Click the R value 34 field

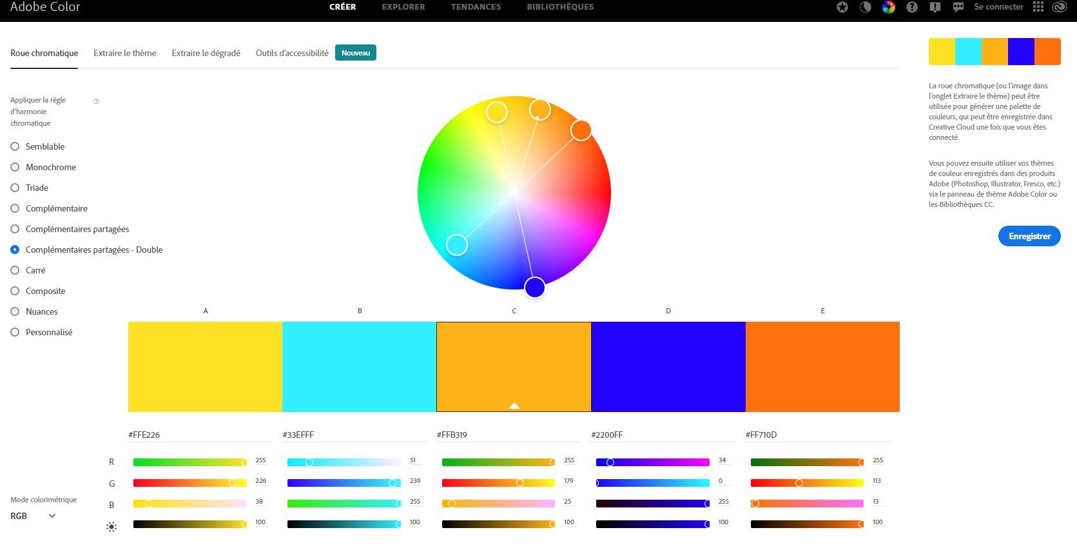(723, 460)
